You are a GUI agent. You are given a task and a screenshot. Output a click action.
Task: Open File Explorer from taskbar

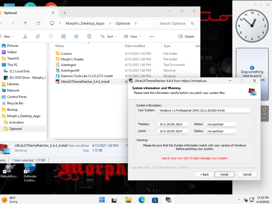coord(128,200)
